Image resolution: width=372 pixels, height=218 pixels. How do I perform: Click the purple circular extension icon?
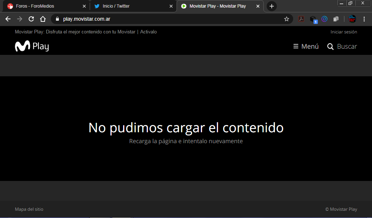click(324, 19)
